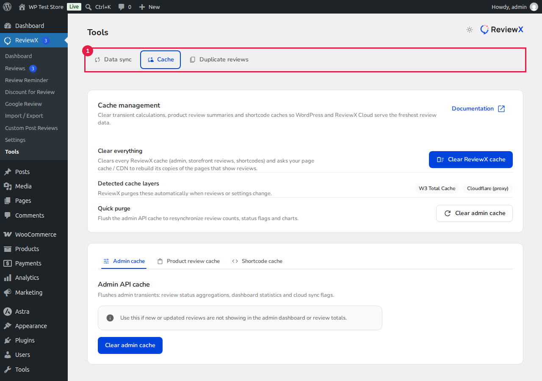This screenshot has width=542, height=381.
Task: Click the Quick purge label
Action: point(114,209)
